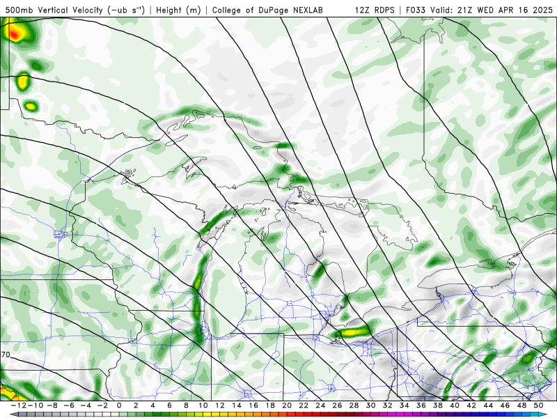The image size is (557, 418).
Task: Click the '14' color scale label
Action: (237, 405)
